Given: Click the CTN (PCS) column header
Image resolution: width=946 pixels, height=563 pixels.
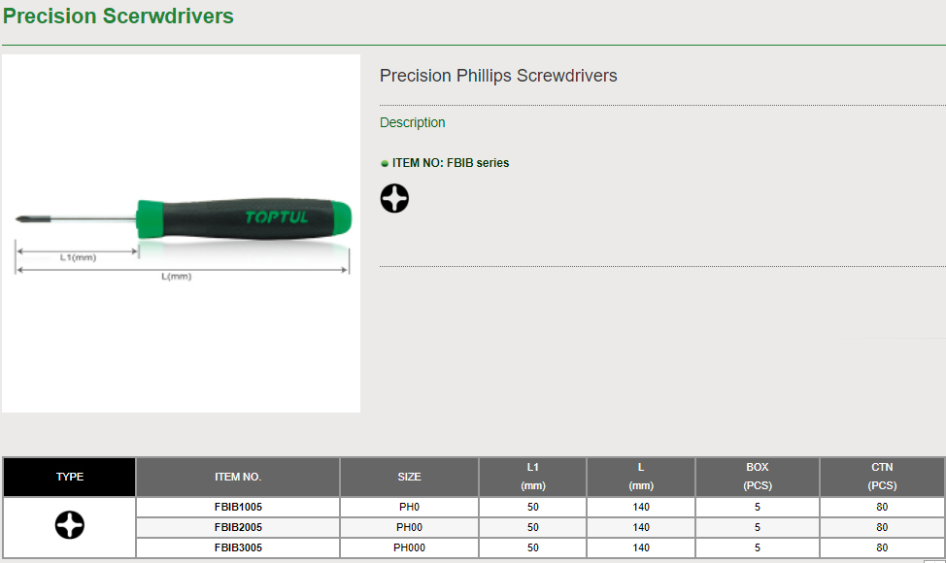Looking at the screenshot, I should (x=882, y=477).
